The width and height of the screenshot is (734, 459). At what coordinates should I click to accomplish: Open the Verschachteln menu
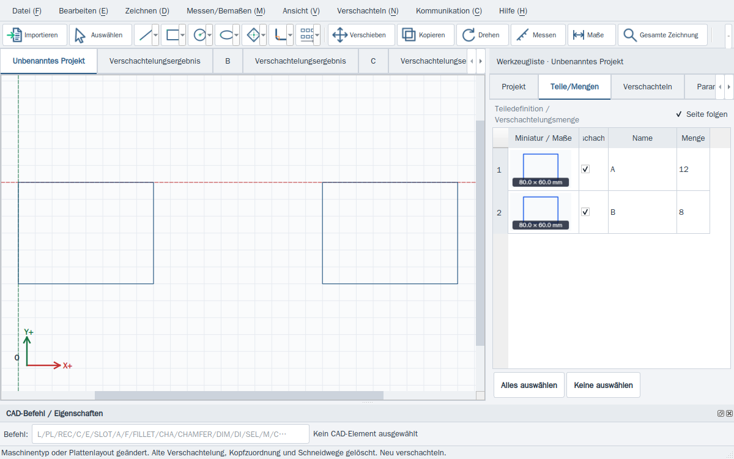(368, 11)
